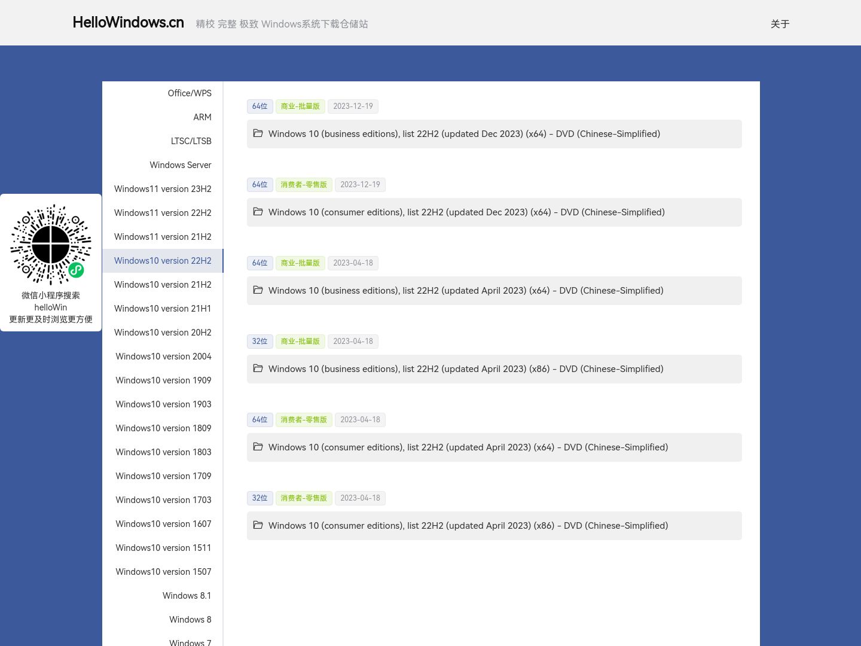Expand Windows 10 business editions April 2023 x86 entry
The image size is (861, 646).
click(494, 369)
